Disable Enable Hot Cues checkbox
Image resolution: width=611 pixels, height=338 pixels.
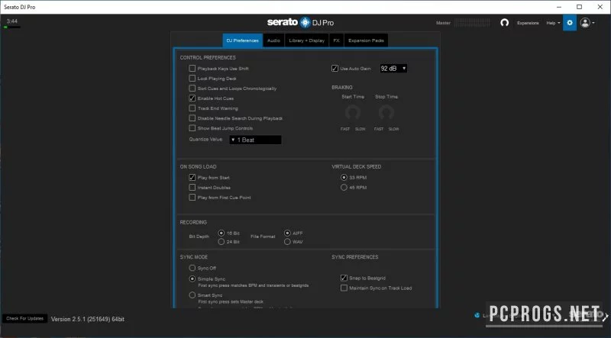point(192,98)
